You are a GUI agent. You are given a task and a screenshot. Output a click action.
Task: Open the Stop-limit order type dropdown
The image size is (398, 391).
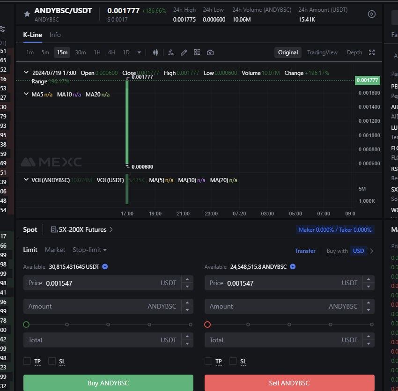point(89,250)
